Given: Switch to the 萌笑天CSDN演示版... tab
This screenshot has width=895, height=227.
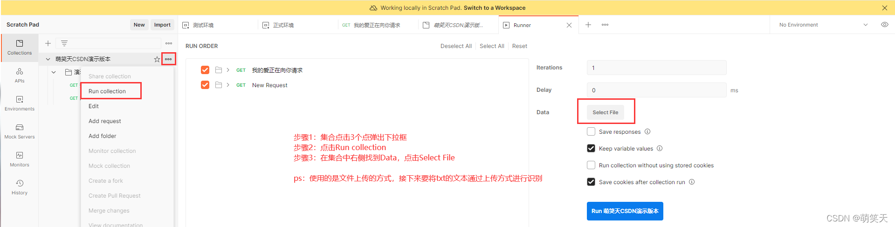Looking at the screenshot, I should click(458, 25).
